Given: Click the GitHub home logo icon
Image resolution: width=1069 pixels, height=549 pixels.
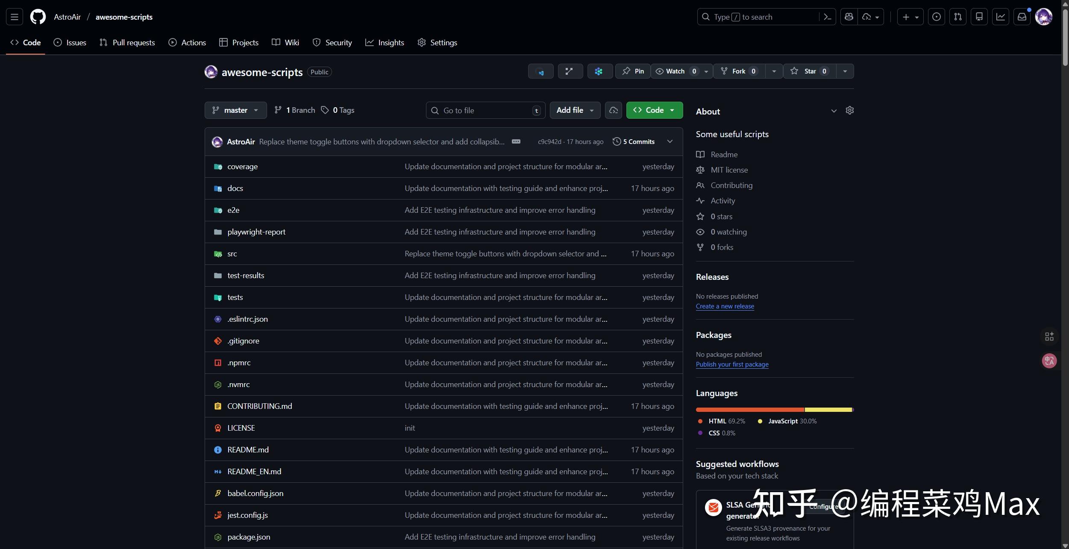Looking at the screenshot, I should (x=38, y=17).
